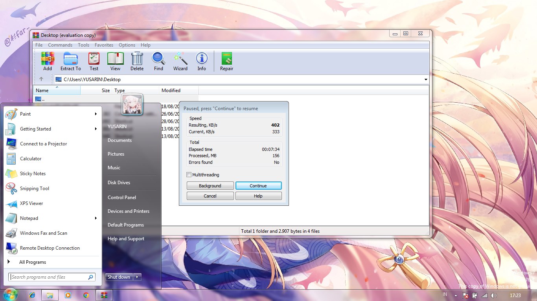Click the Getting Started icon
The width and height of the screenshot is (537, 301).
click(x=11, y=129)
